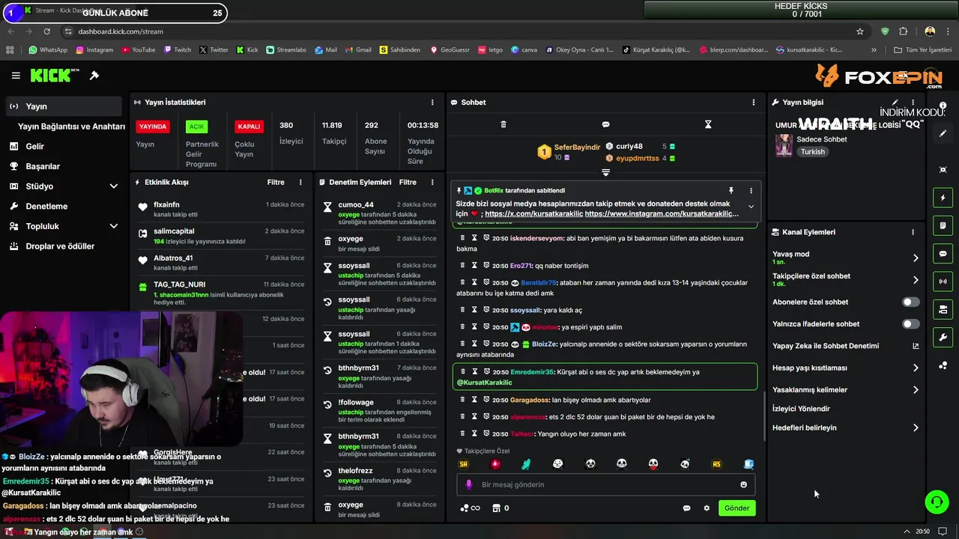Image resolution: width=959 pixels, height=539 pixels.
Task: Open chat settings gear near Gönder
Action: point(707,508)
